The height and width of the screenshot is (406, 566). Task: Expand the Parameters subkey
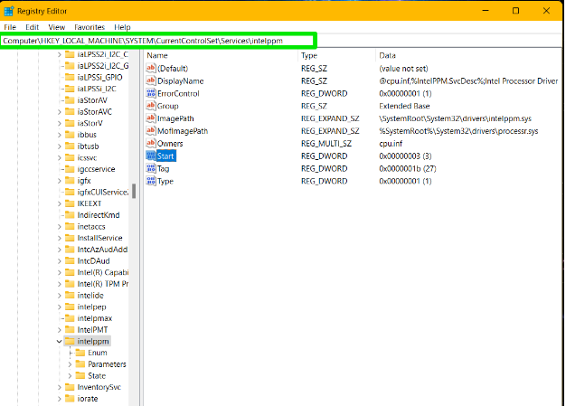70,364
